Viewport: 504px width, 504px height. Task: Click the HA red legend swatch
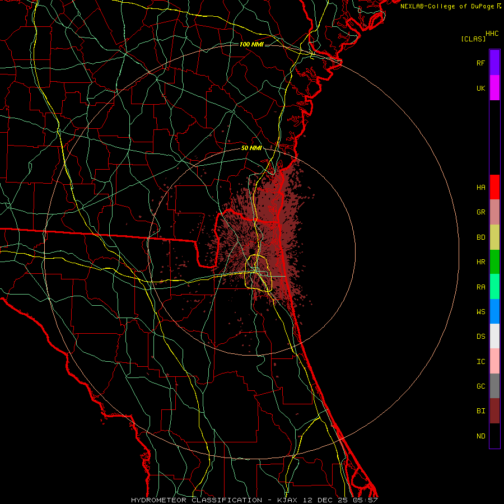494,187
